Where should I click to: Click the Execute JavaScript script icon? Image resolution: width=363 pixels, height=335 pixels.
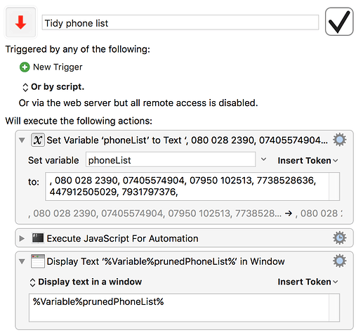click(x=38, y=238)
